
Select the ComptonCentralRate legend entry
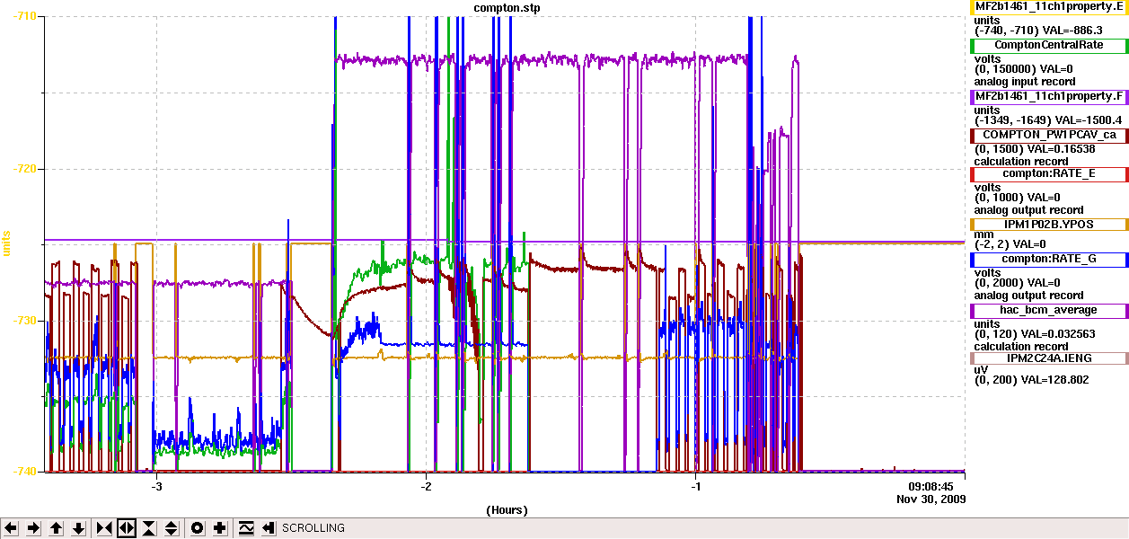[1049, 45]
